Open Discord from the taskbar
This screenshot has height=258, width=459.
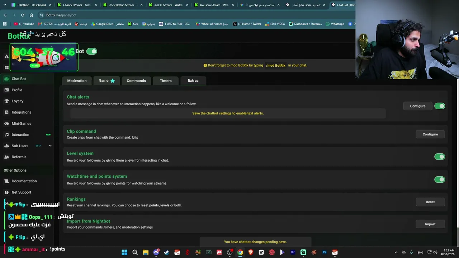click(x=156, y=252)
